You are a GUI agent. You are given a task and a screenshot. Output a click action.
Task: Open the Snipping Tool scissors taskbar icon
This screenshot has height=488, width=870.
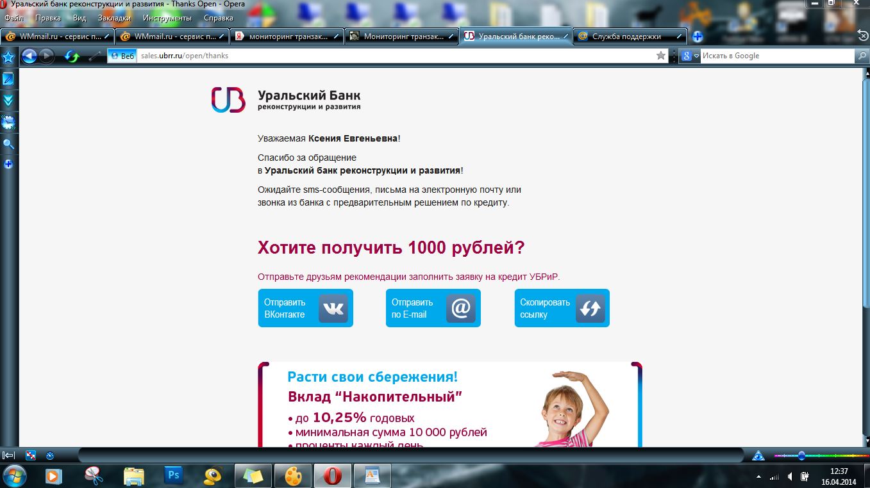[94, 476]
